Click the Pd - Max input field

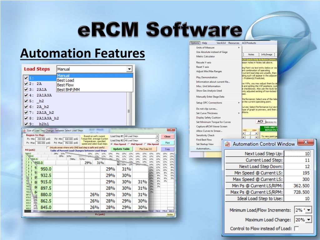pos(68,143)
